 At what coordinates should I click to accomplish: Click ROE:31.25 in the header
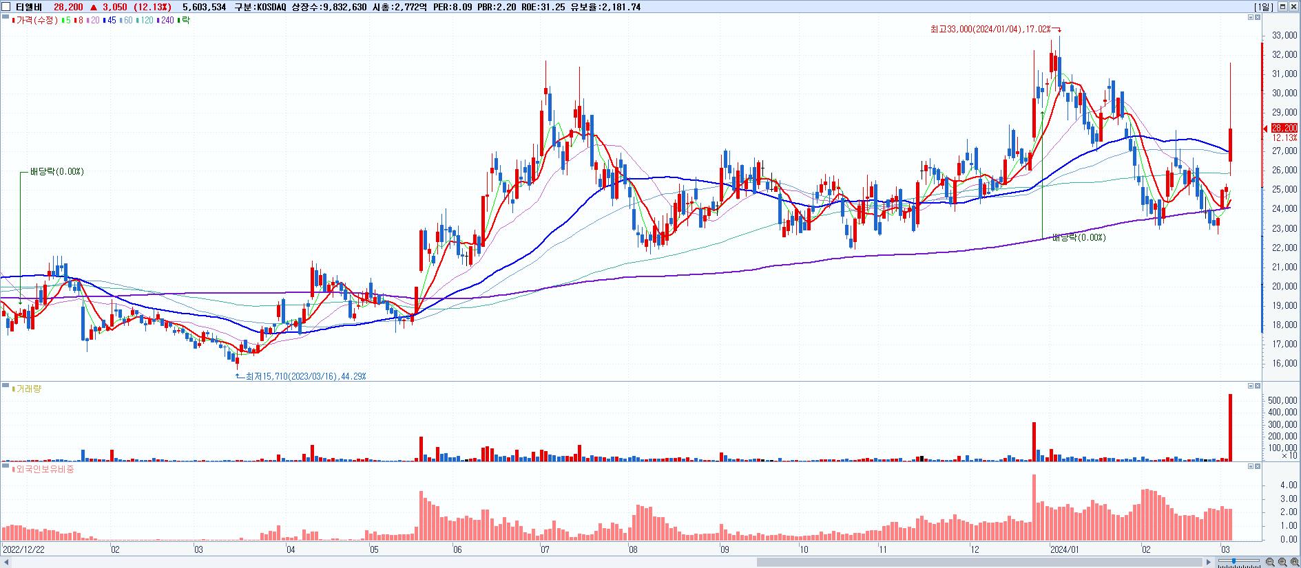[544, 7]
